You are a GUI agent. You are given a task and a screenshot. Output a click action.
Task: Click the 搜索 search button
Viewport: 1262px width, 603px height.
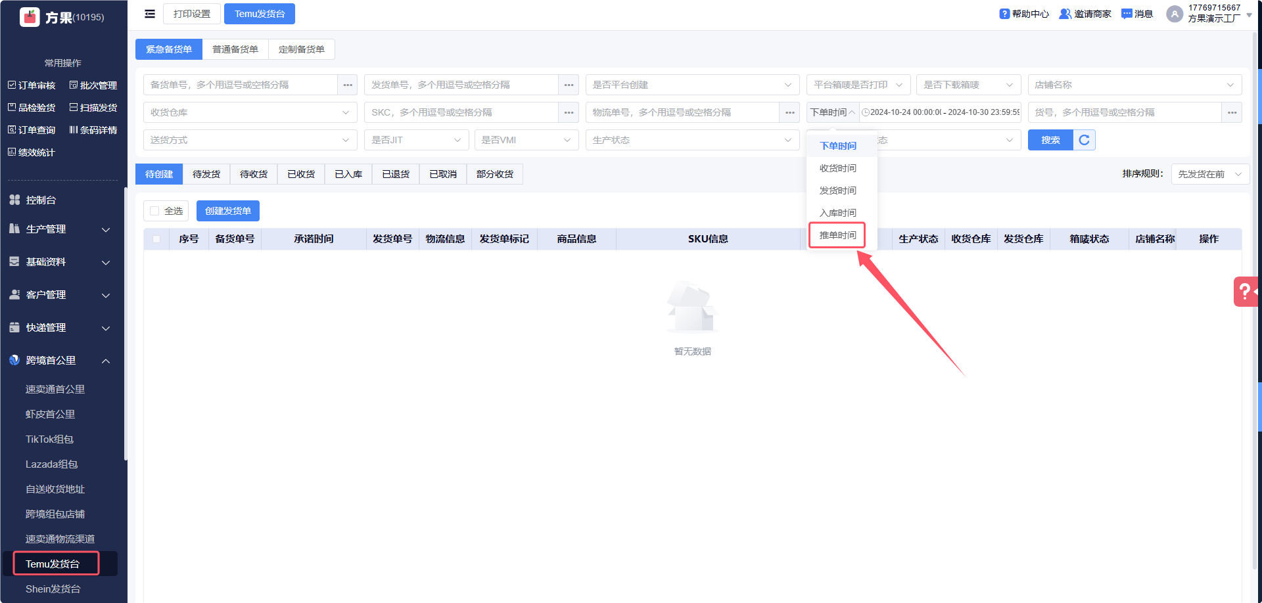click(1050, 140)
